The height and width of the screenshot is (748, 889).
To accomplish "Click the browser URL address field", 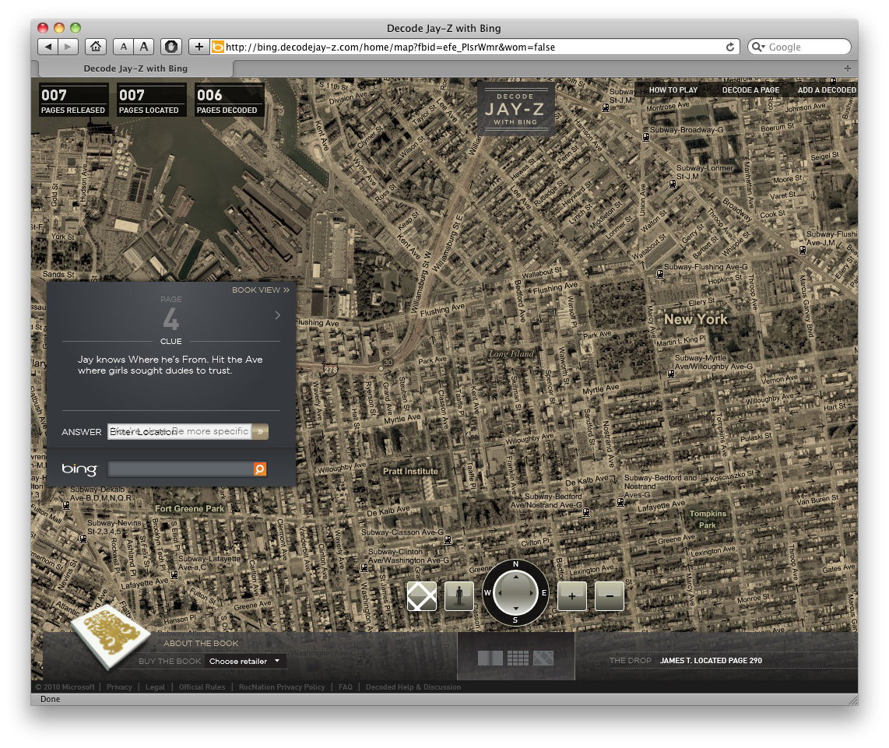I will (x=473, y=47).
